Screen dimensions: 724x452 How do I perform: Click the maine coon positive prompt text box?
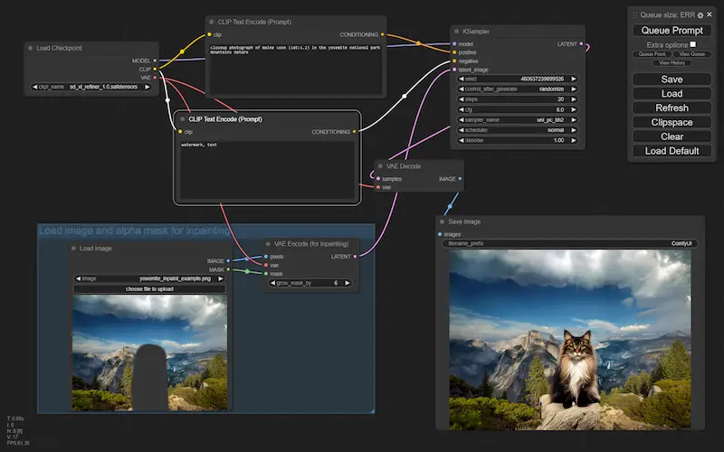click(296, 70)
